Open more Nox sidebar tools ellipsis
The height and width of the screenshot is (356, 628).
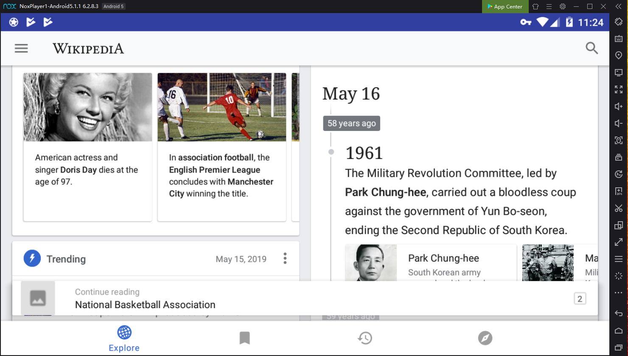[619, 292]
